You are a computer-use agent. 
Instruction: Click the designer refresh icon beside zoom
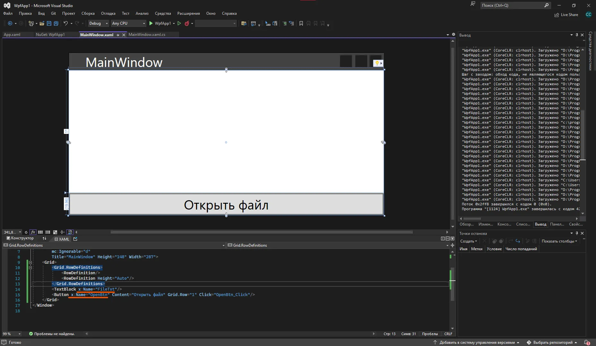coord(26,232)
